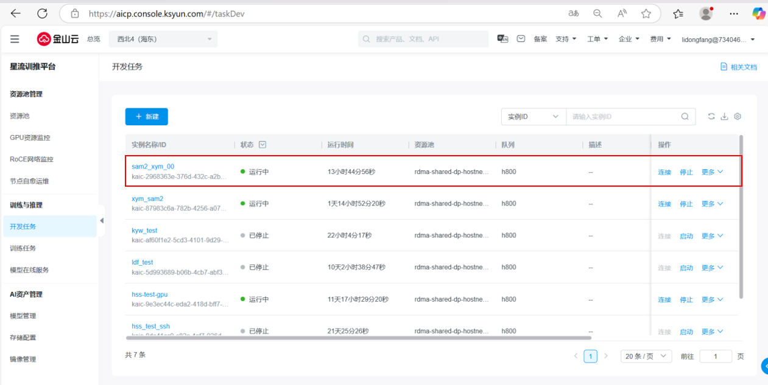Open table column settings gear icon
Image resolution: width=768 pixels, height=385 pixels.
[738, 117]
